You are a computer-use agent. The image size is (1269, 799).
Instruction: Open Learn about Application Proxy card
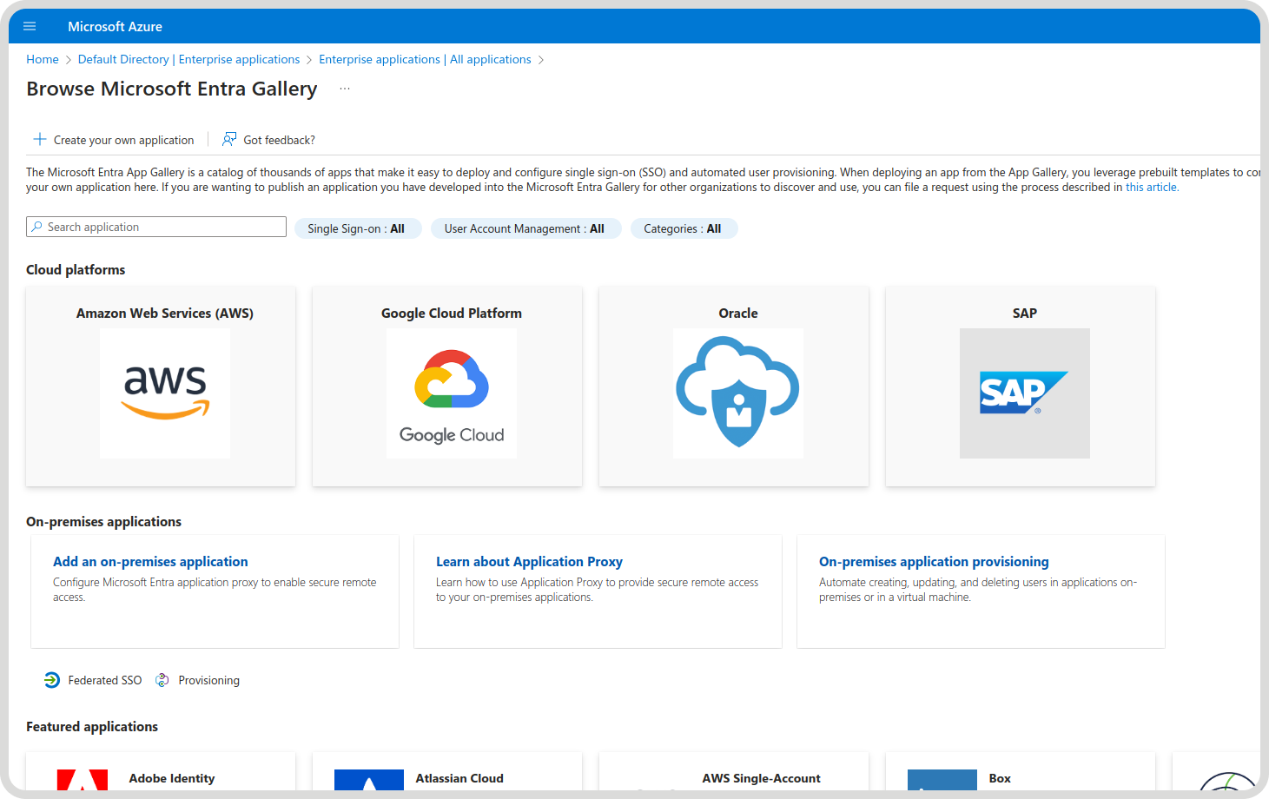(598, 591)
